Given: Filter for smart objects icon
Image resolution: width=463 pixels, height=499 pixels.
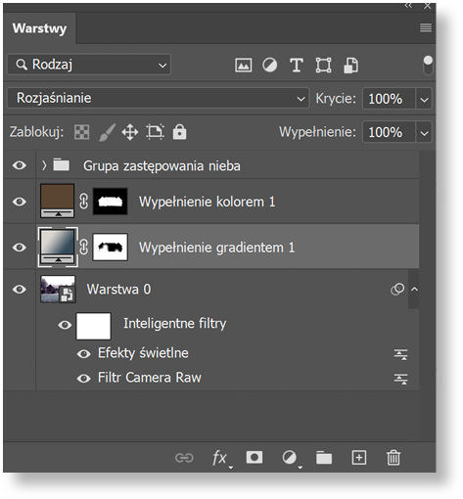Looking at the screenshot, I should [350, 66].
